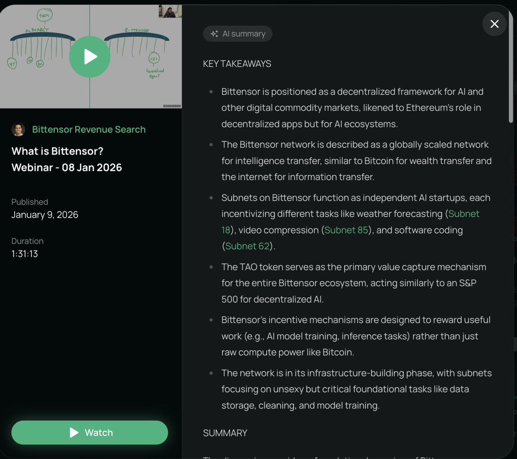This screenshot has width=517, height=459.
Task: Play the webinar video thumbnail
Action: pyautogui.click(x=90, y=56)
